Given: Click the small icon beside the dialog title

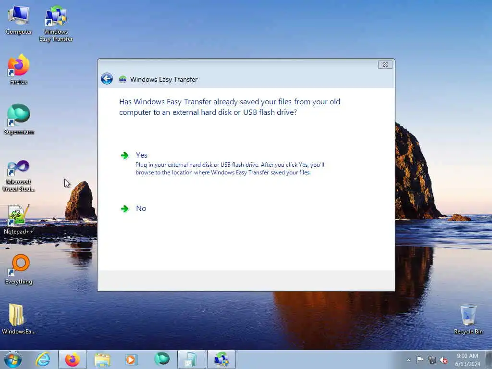Looking at the screenshot, I should pyautogui.click(x=123, y=79).
